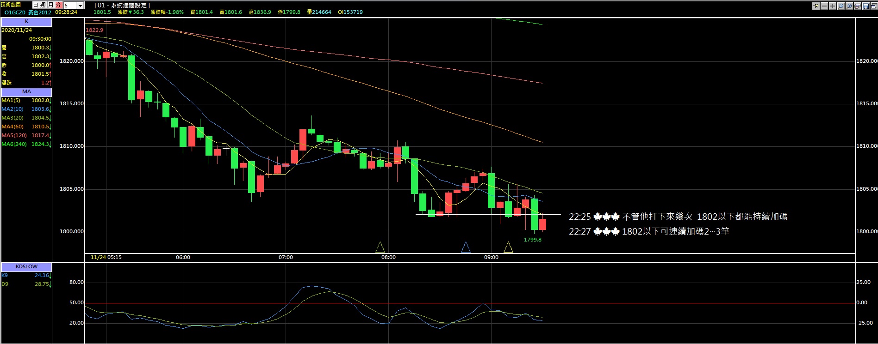Click the 系統建議設定 template label
This screenshot has width=878, height=344.
(x=122, y=6)
